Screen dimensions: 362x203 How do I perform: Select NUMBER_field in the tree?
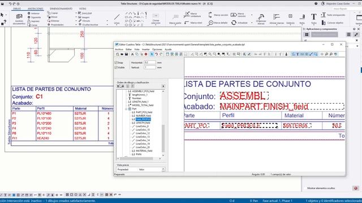click(143, 116)
